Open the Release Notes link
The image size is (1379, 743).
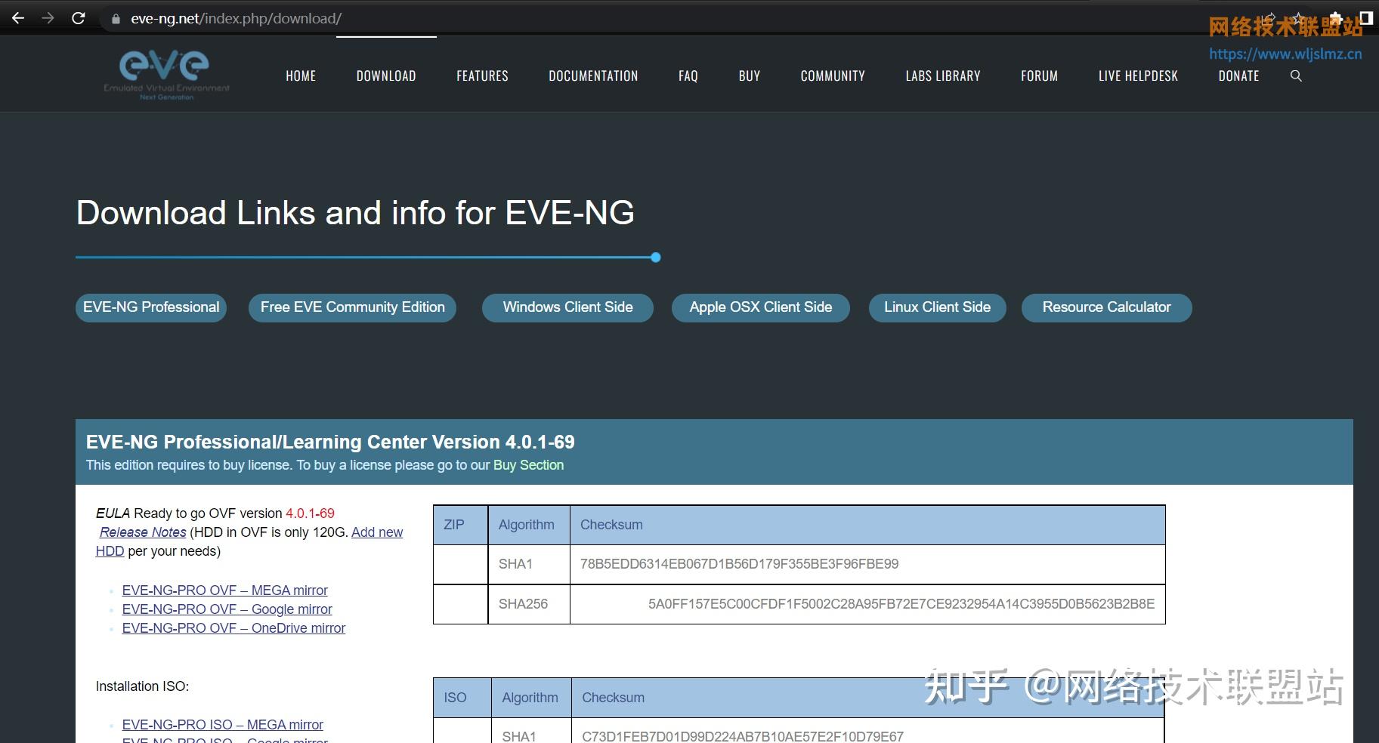142,532
